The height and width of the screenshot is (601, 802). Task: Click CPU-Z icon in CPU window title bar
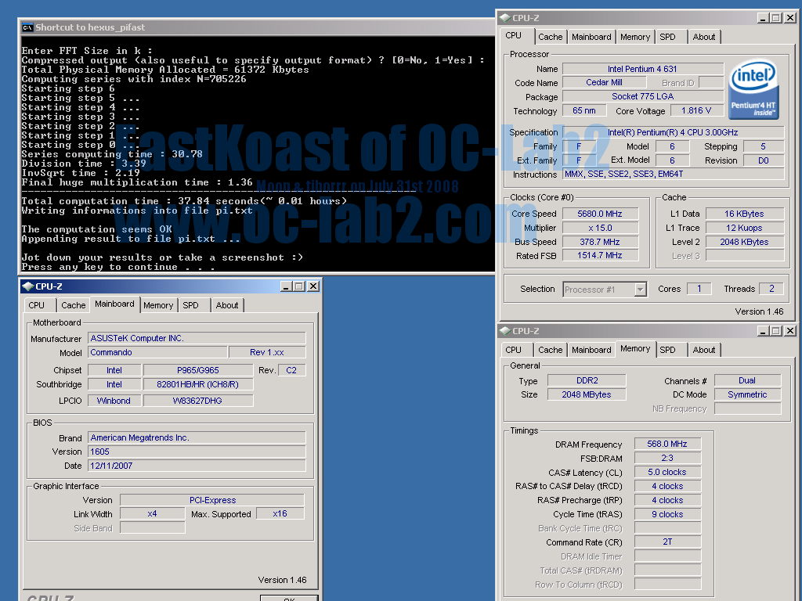[x=505, y=18]
